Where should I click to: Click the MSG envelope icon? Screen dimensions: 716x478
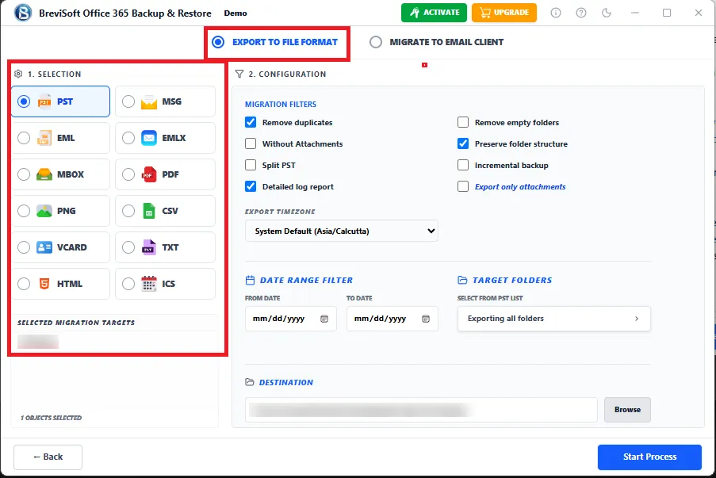[149, 101]
